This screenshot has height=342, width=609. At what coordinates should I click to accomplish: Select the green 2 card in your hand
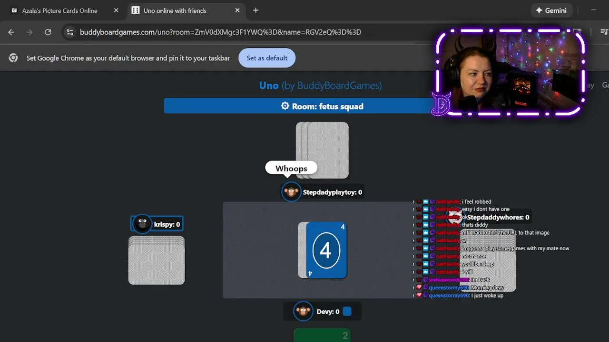point(322,335)
